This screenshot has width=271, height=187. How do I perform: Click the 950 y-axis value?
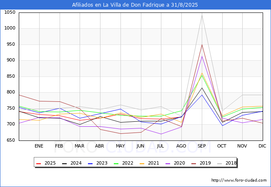coord(11,44)
